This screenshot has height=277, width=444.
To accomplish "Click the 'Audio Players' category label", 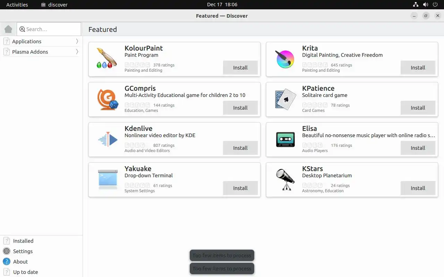I will point(315,151).
